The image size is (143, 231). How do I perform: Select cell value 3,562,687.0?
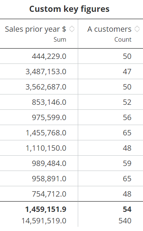point(46,87)
